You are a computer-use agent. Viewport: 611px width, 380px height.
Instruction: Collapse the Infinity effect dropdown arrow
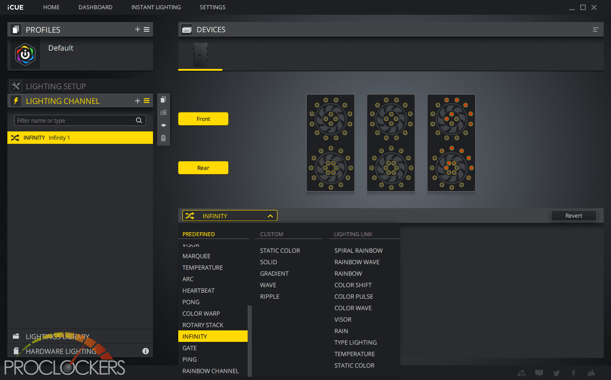270,216
